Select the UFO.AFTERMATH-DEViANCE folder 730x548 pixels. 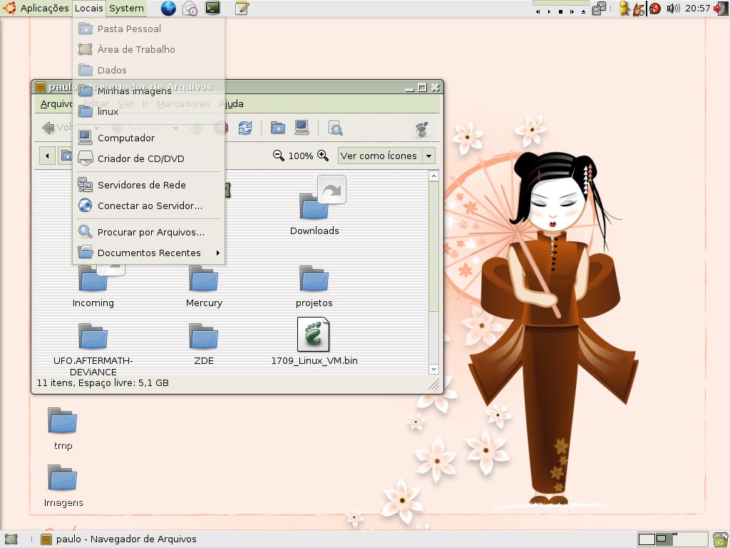click(x=93, y=350)
